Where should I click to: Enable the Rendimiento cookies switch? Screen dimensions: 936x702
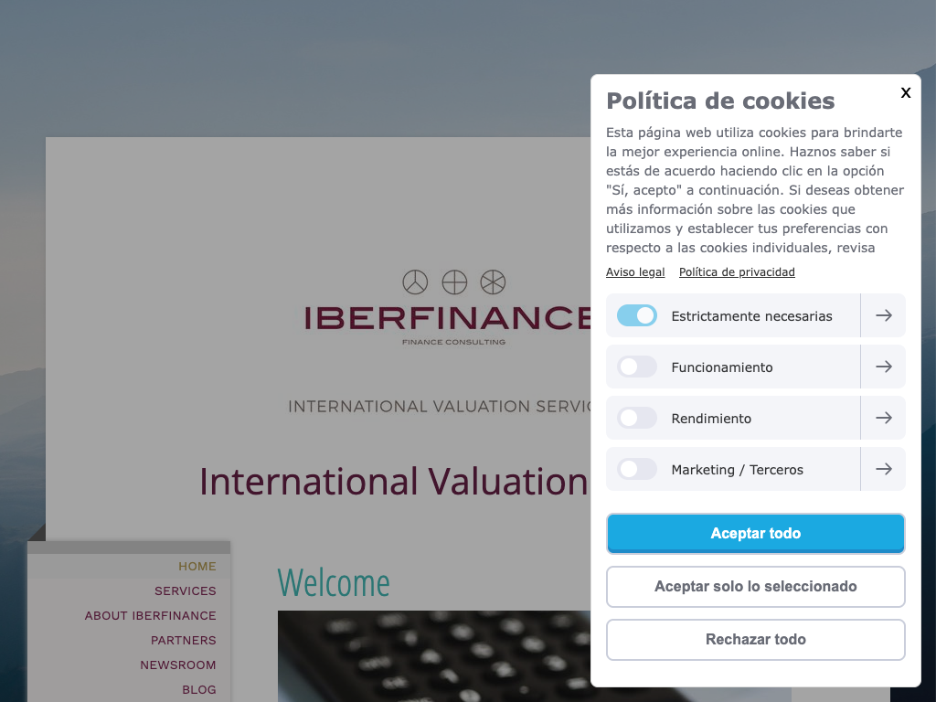[637, 418]
